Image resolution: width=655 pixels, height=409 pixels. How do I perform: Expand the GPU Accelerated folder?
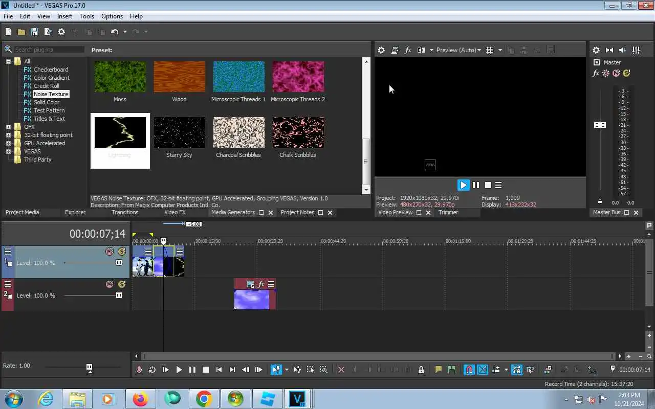pyautogui.click(x=8, y=143)
